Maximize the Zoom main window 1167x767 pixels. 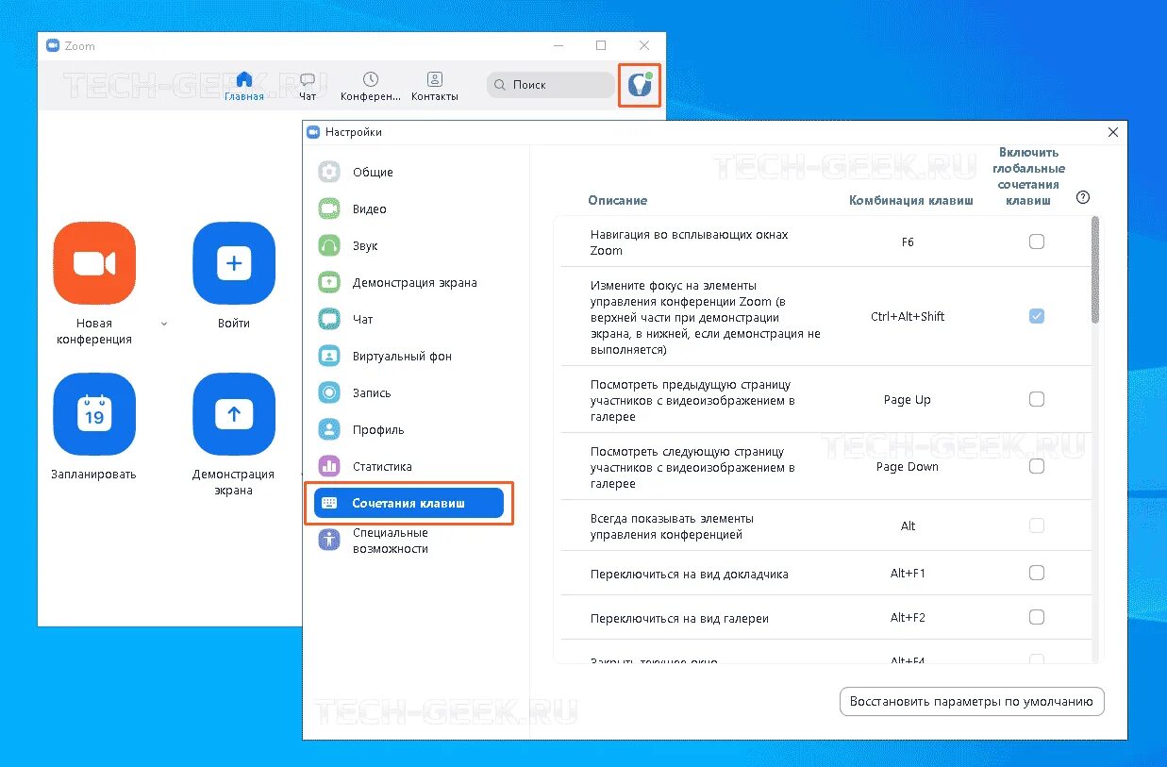pyautogui.click(x=601, y=45)
